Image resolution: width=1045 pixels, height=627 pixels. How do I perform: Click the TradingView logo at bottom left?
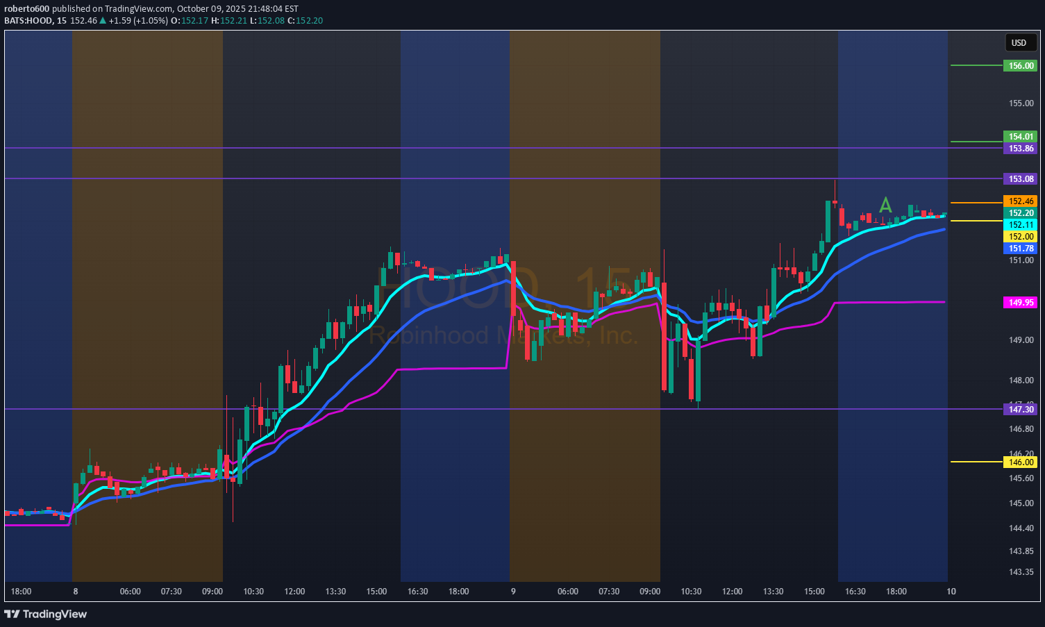46,614
